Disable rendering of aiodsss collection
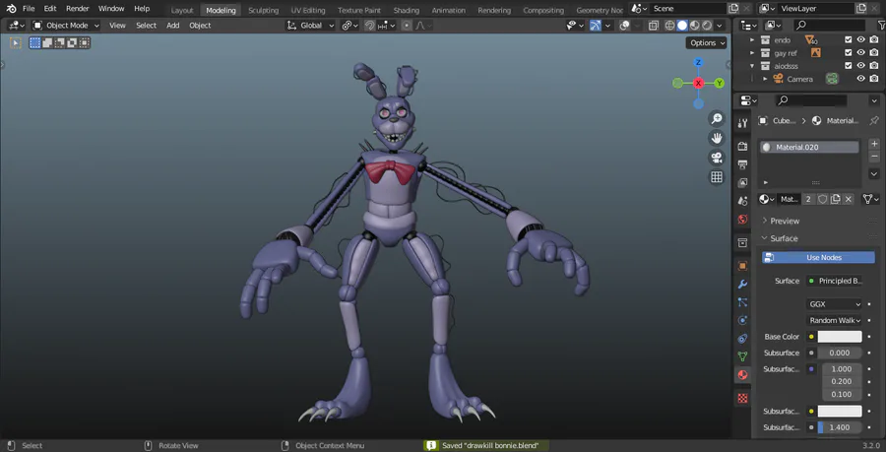The height and width of the screenshot is (452, 886). 874,66
